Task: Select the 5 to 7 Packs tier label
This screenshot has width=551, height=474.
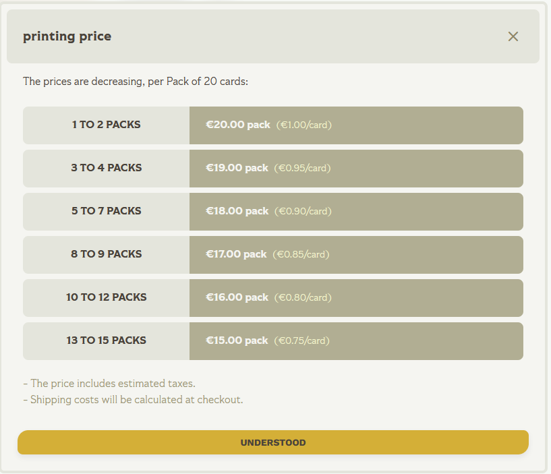Action: (107, 211)
